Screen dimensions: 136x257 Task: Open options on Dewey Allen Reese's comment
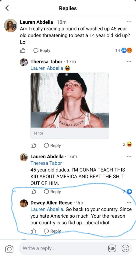coord(129,203)
